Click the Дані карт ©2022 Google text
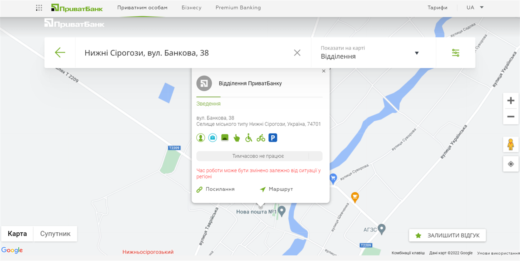 (451, 253)
